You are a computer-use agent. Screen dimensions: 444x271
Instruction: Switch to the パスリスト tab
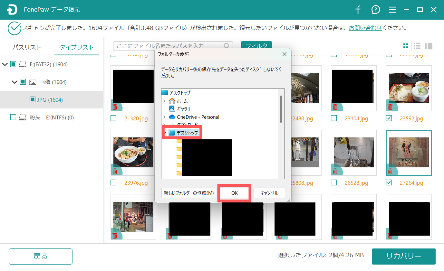click(27, 47)
